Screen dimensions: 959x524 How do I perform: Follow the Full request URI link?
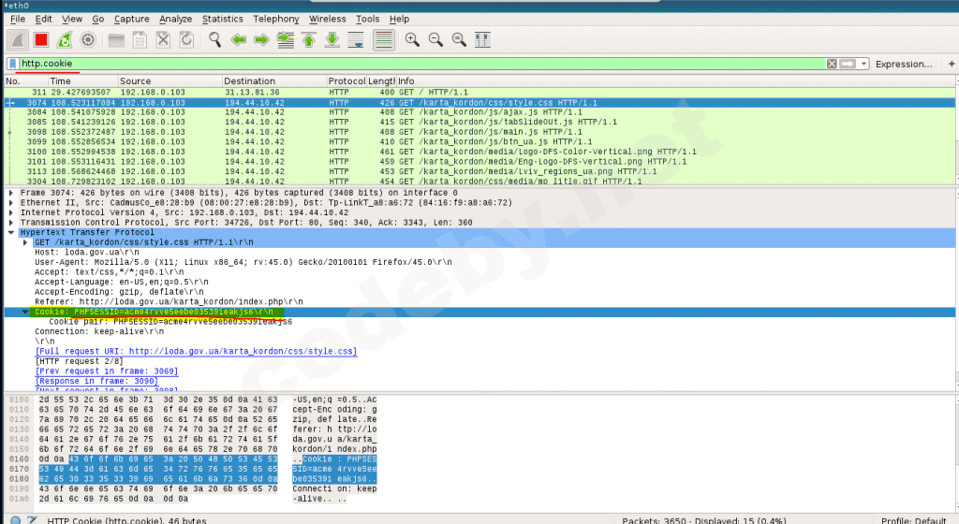196,352
